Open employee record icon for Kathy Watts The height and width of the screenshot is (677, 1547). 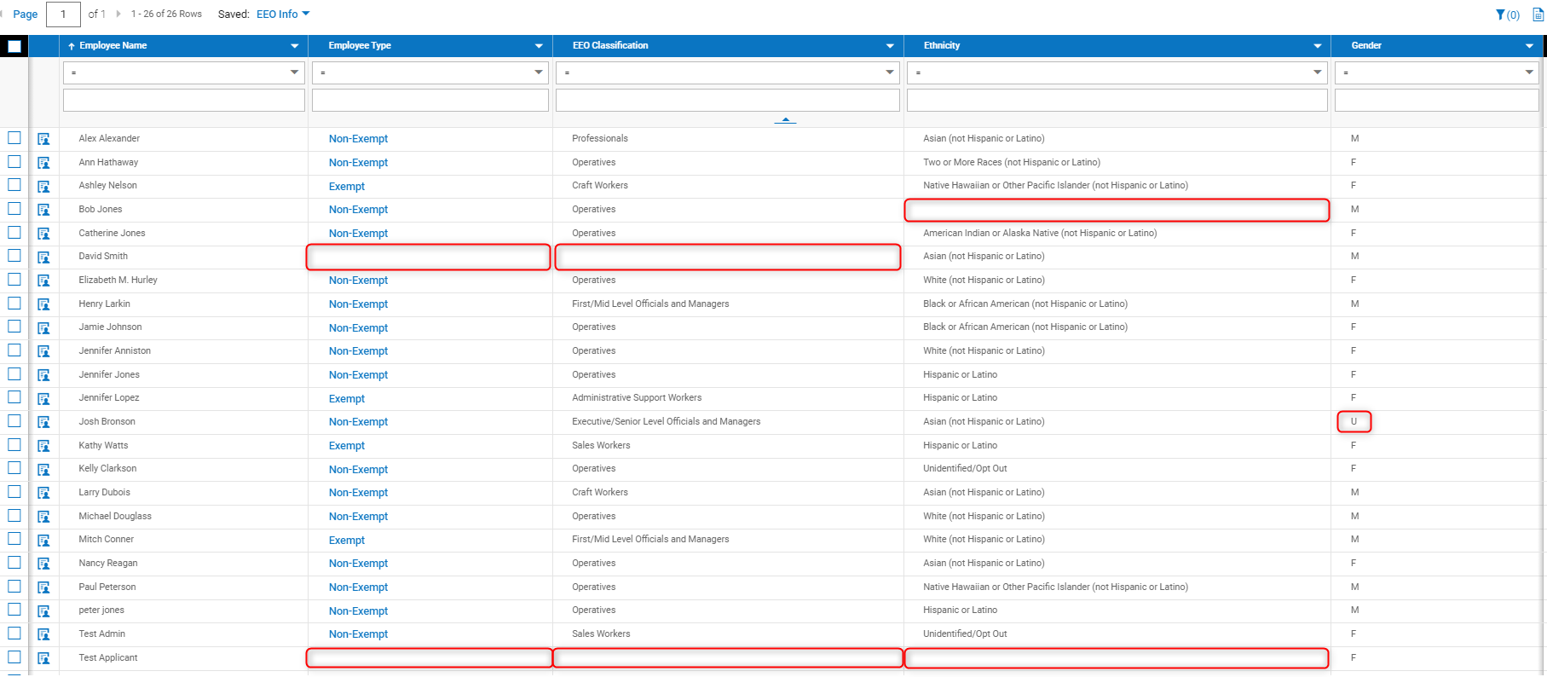click(x=43, y=446)
